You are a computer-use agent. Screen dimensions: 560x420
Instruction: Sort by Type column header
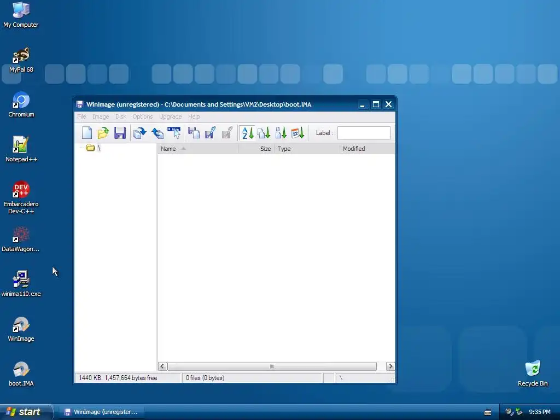[307, 149]
